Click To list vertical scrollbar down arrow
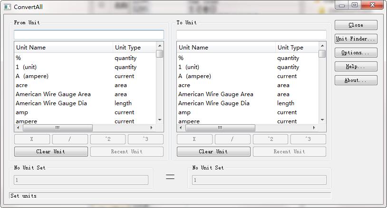This screenshot has height=208, width=387. click(x=322, y=120)
